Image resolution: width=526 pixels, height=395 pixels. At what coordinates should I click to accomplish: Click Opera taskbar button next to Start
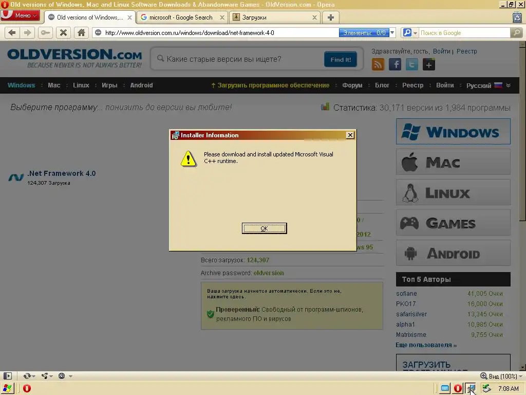(27, 389)
